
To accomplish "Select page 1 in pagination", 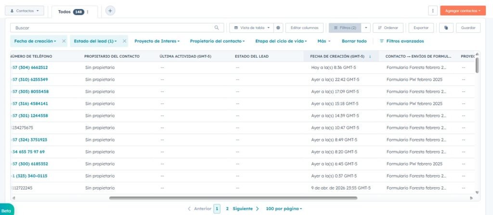I will coord(217,209).
